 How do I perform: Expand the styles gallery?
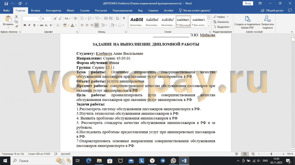(209, 26)
